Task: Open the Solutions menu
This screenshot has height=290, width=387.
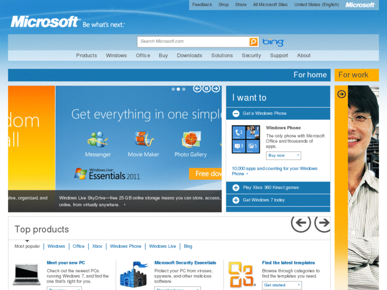Action: pyautogui.click(x=222, y=55)
